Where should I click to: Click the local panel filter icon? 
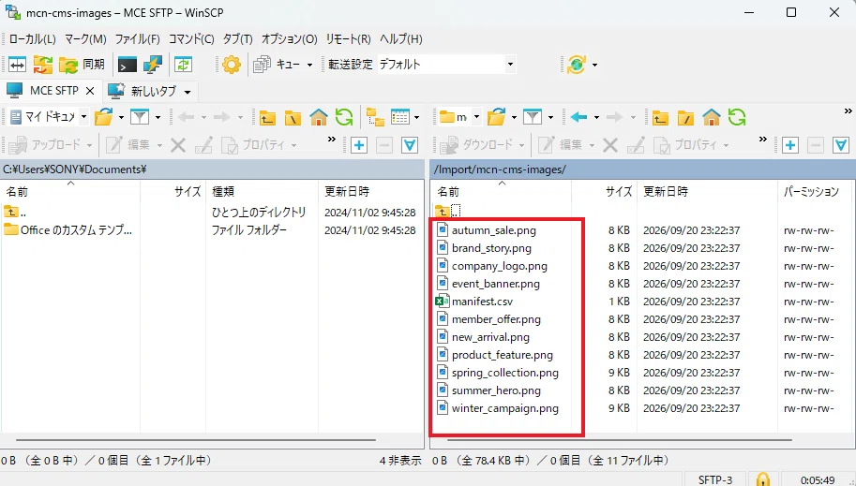click(140, 117)
